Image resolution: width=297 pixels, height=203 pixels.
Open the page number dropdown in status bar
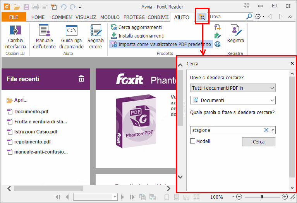click(x=115, y=197)
